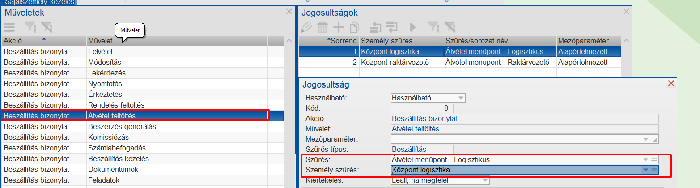Expand the Mezőparaméter dropdown arrow
Screen dimensions: 700x188
point(645,139)
